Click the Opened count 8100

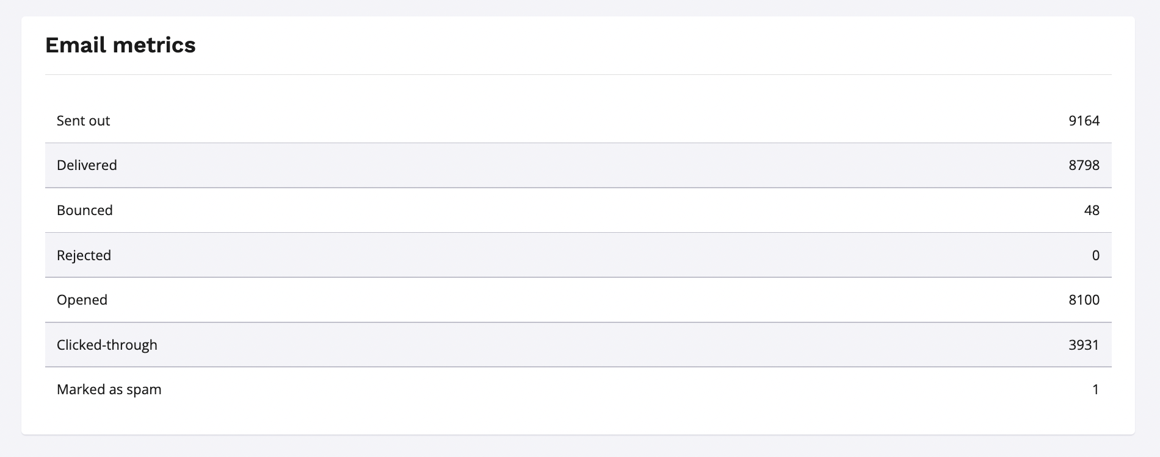coord(1084,300)
